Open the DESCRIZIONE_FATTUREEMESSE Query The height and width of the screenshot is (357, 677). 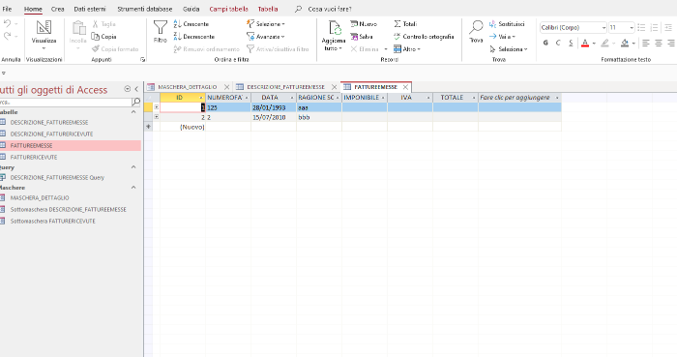pos(57,177)
